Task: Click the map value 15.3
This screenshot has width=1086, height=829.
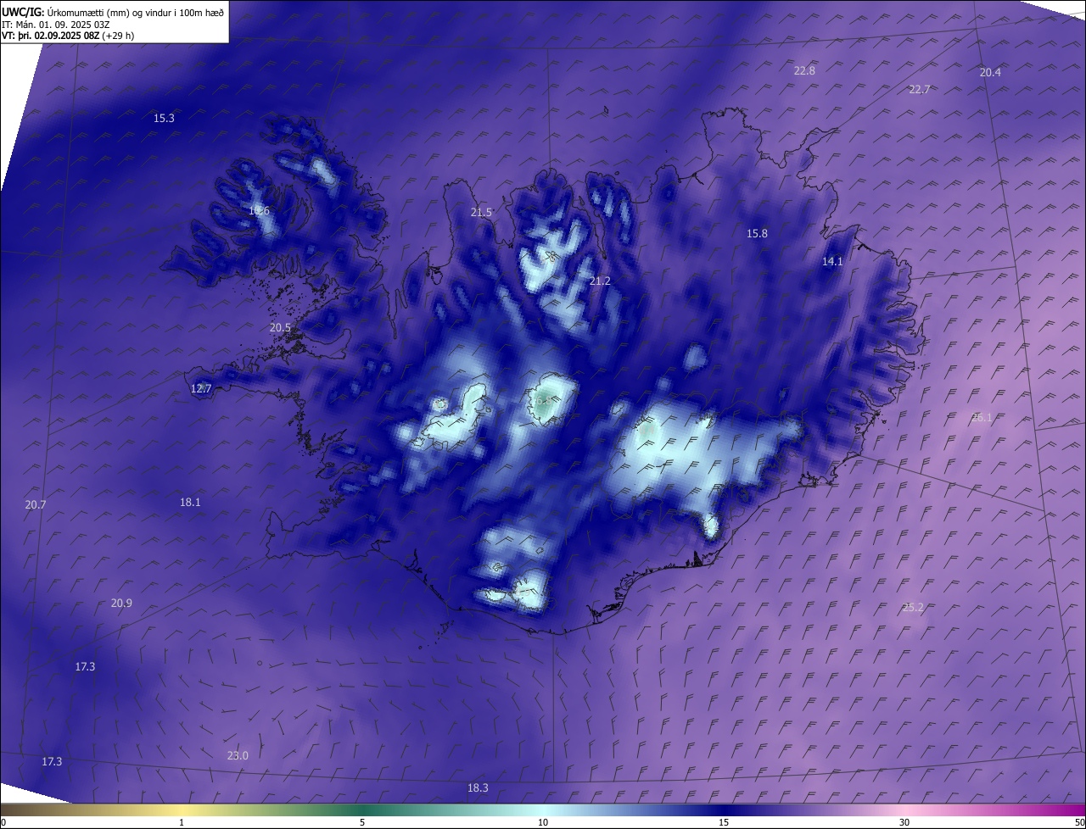Action: (x=164, y=119)
